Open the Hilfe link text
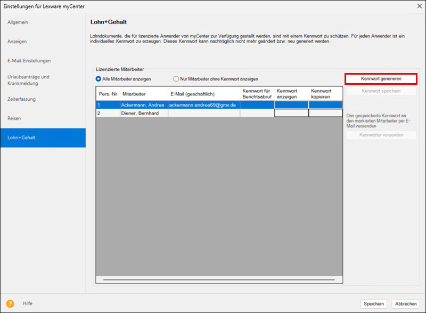 [28, 303]
